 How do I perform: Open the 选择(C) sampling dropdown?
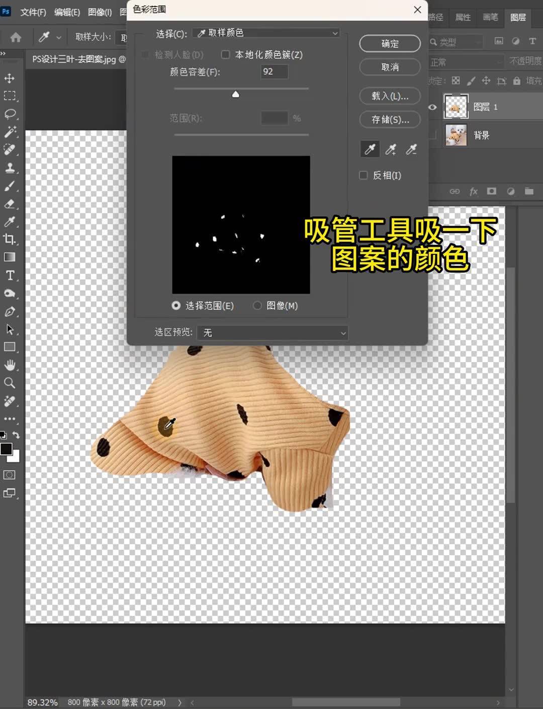click(x=265, y=33)
